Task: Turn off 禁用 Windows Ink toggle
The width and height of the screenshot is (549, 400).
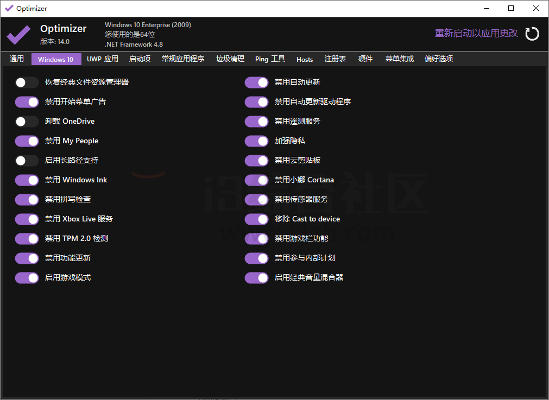Action: click(27, 180)
